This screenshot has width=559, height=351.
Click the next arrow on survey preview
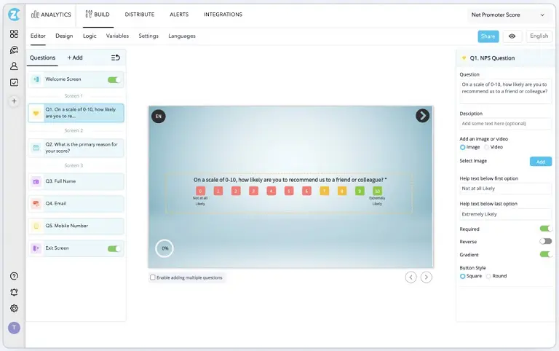(422, 116)
